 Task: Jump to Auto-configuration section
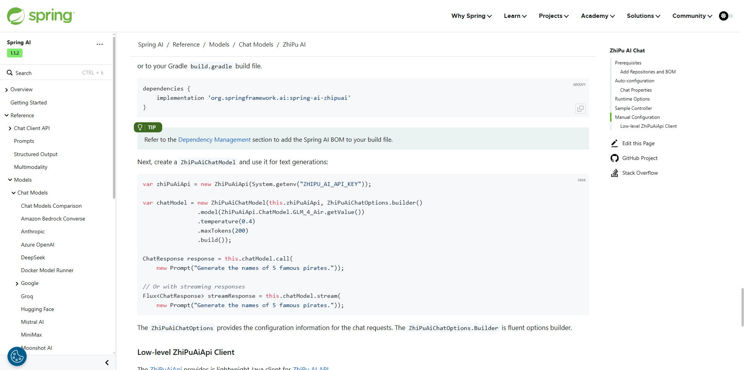(634, 81)
